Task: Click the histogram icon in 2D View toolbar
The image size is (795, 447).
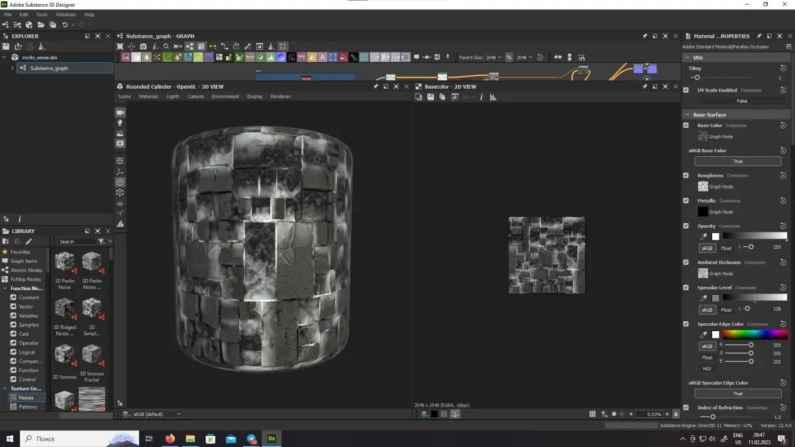Action: coord(493,97)
